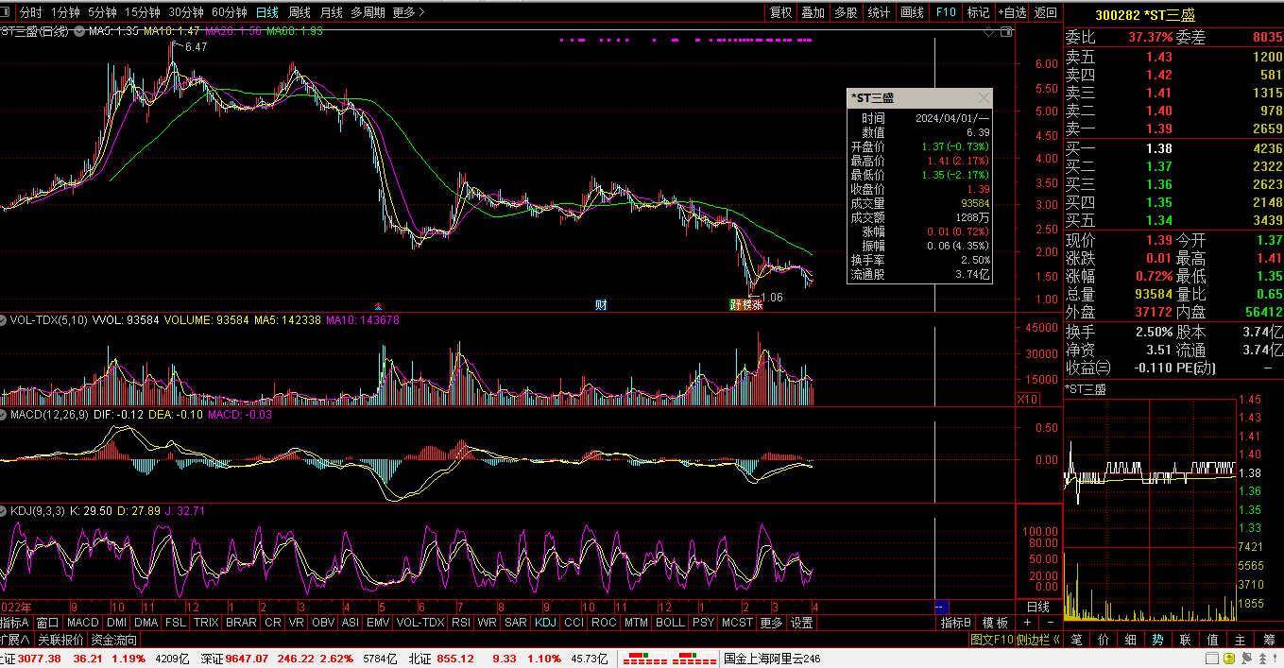Select the 日线 period tab
Image resolution: width=1284 pixels, height=668 pixels.
[267, 12]
